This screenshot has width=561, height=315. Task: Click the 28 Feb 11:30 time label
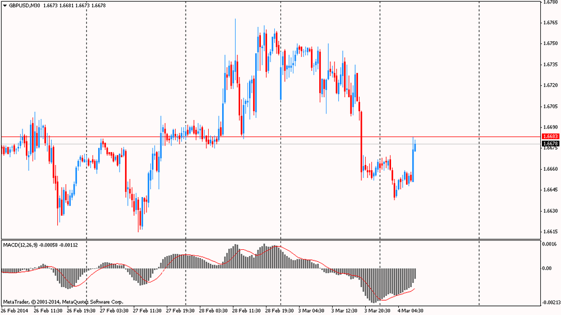coord(246,311)
